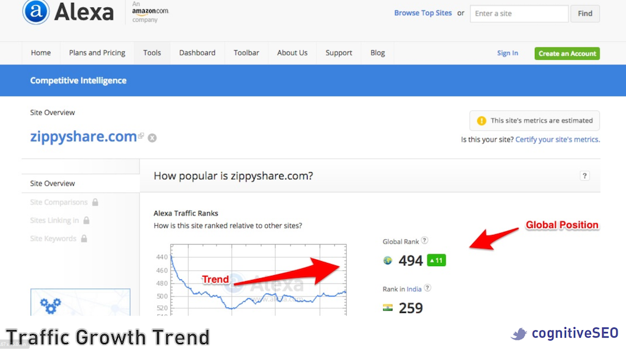Click the external link icon beside zippyshare.com
Screen dimensions: 626x349
coord(141,136)
